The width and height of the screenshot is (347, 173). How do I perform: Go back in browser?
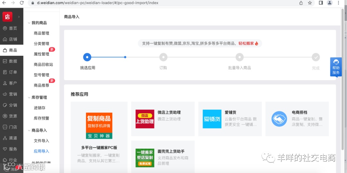click(x=4, y=3)
